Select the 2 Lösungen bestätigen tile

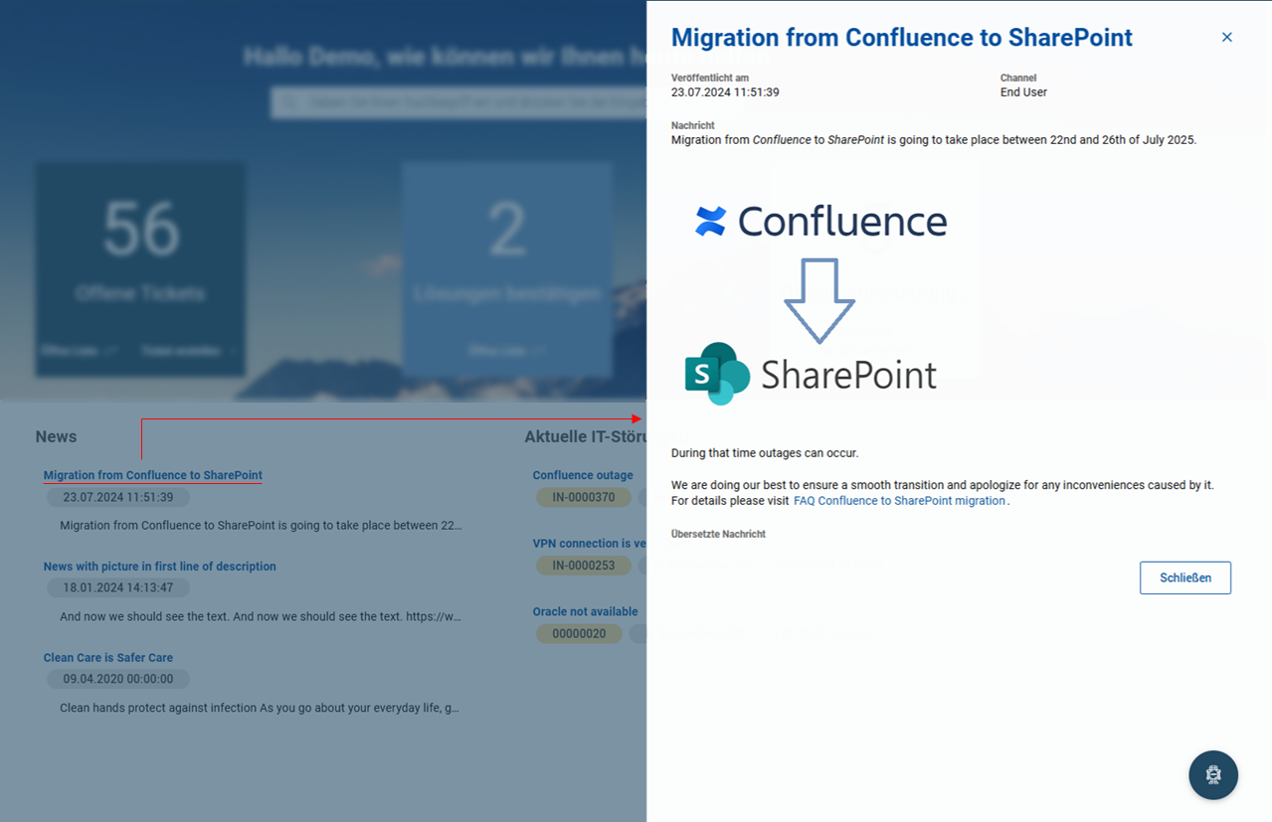pos(507,270)
